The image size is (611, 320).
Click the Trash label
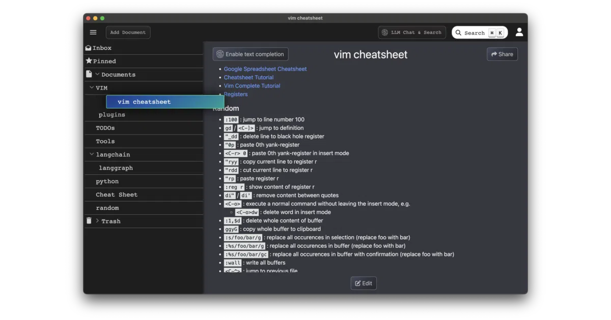tap(111, 221)
